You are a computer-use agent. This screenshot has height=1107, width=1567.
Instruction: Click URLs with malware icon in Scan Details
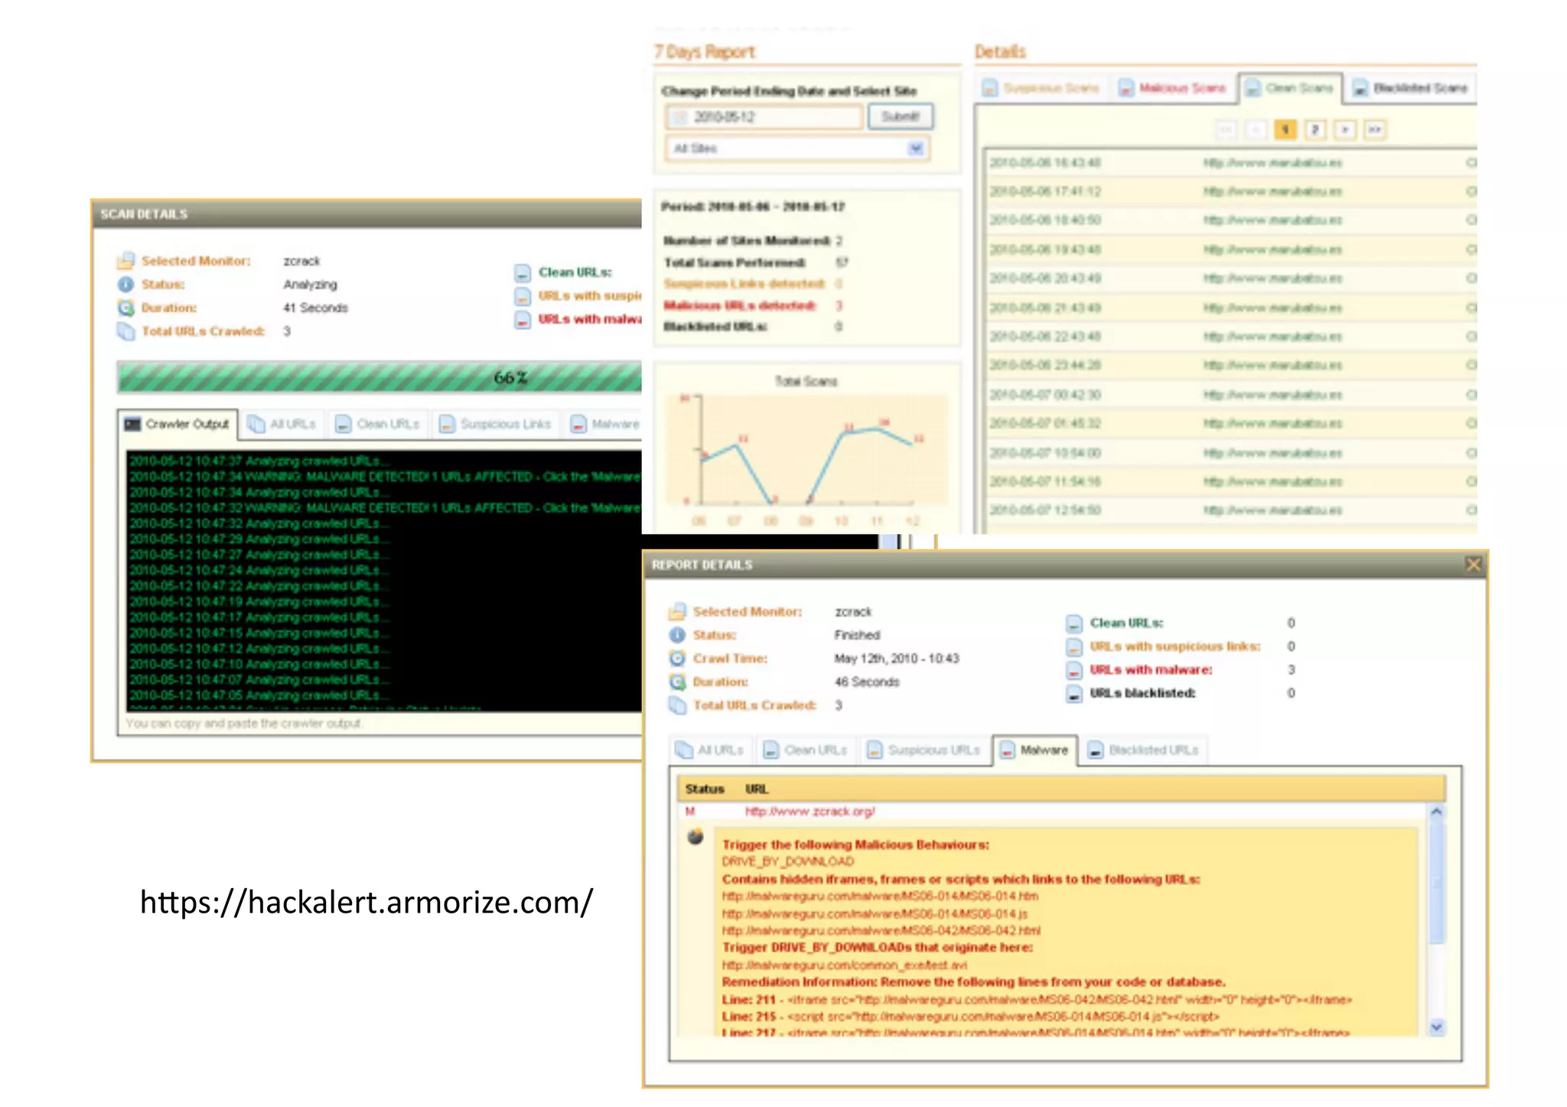pos(523,319)
